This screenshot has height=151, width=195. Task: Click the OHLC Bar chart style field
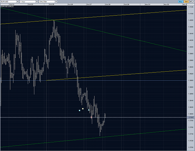pos(47,2)
